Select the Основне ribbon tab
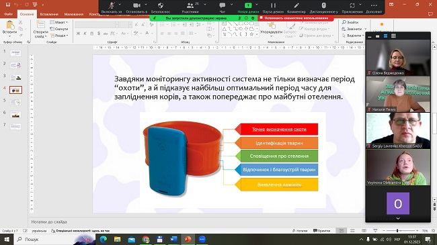 [x=27, y=13]
